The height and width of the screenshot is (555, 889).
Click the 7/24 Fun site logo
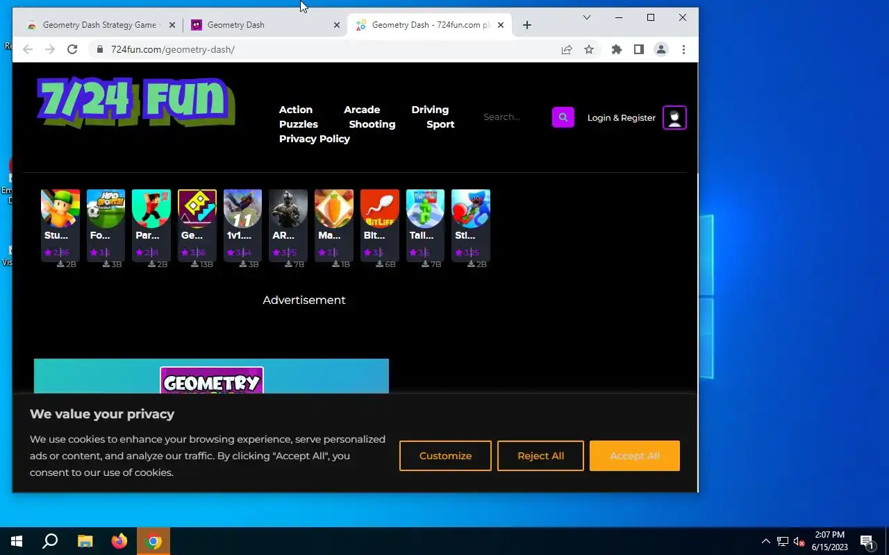(136, 102)
